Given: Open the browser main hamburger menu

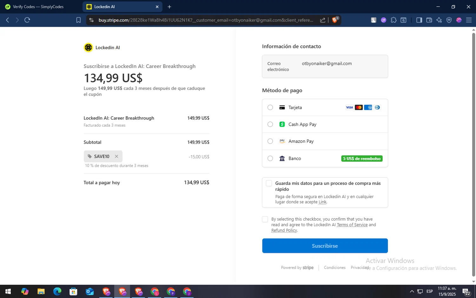Looking at the screenshot, I should (x=469, y=20).
